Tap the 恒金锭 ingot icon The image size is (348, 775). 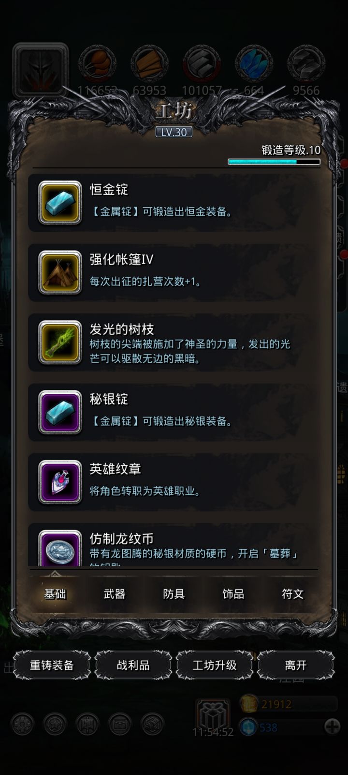(60, 202)
